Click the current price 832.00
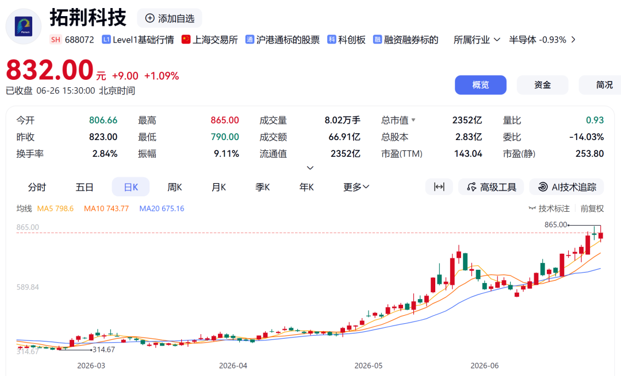The width and height of the screenshot is (621, 376). (50, 70)
